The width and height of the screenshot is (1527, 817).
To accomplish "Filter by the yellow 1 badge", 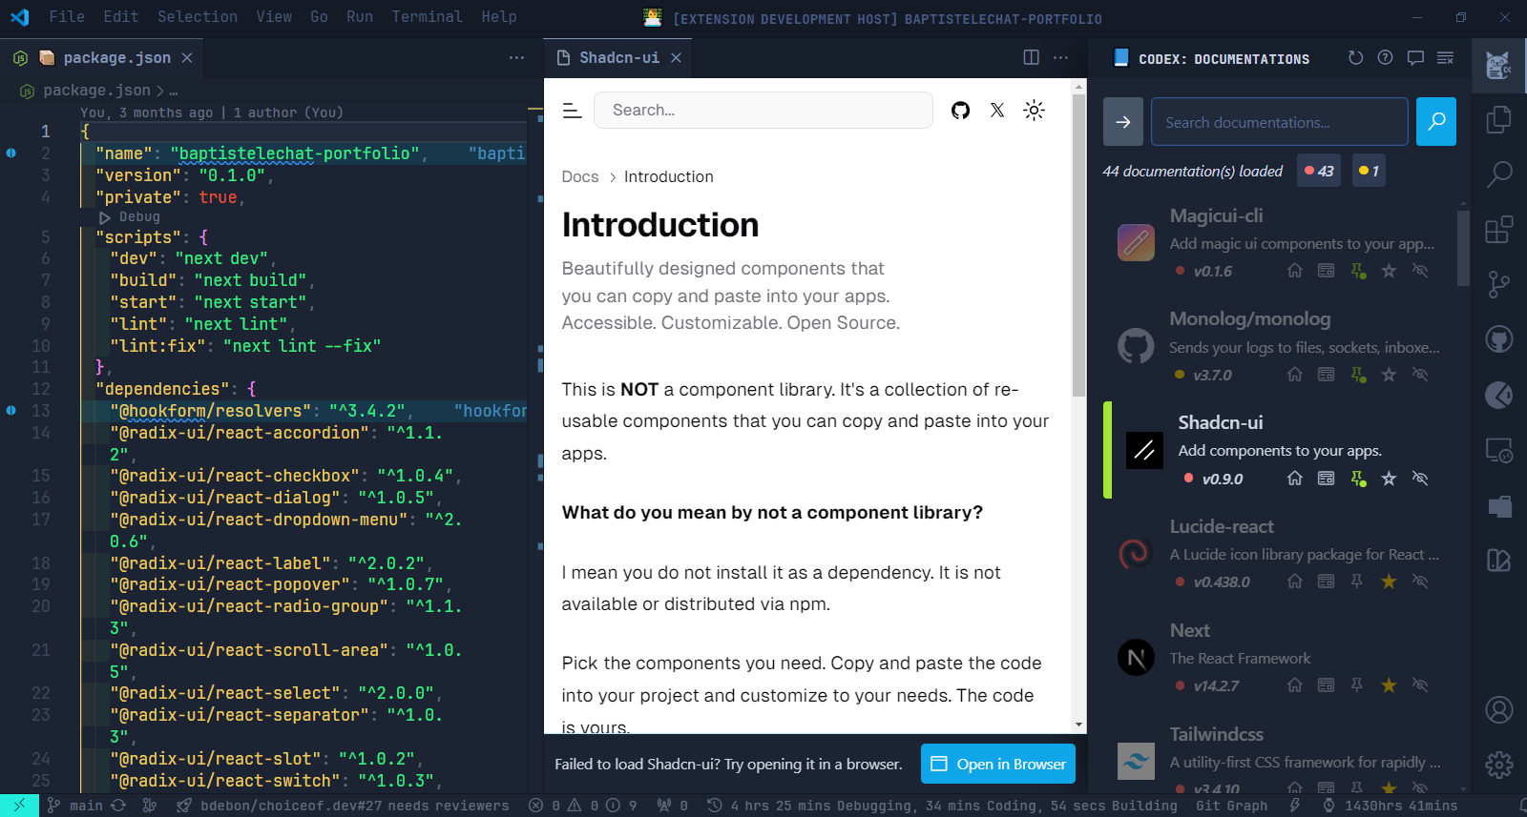I will pyautogui.click(x=1369, y=171).
